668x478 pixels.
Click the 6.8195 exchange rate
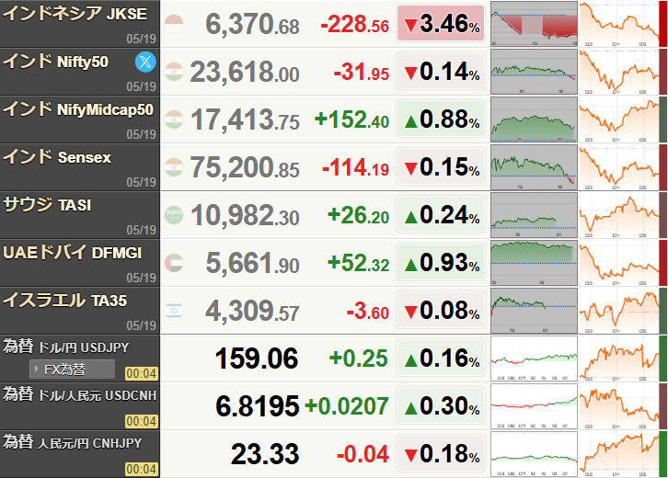[x=257, y=406]
